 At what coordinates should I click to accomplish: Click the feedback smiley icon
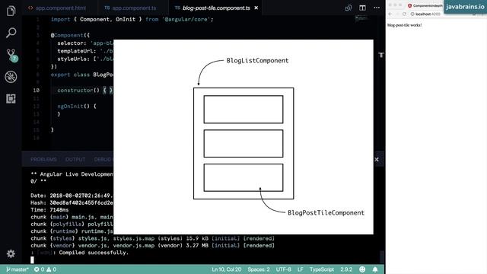pyautogui.click(x=362, y=269)
